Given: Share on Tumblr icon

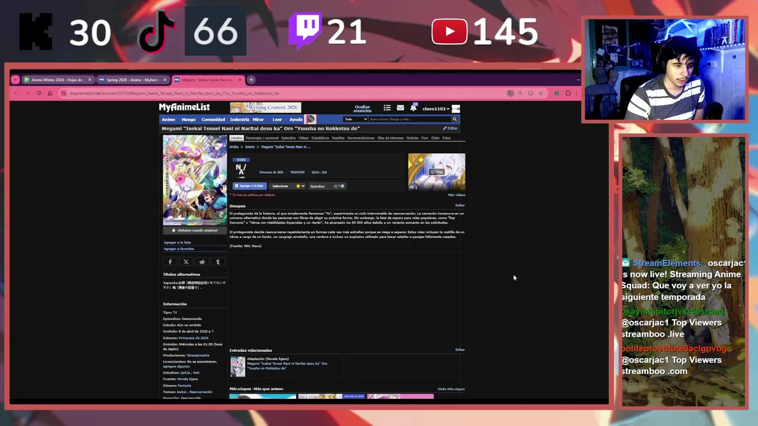Looking at the screenshot, I should click(x=218, y=262).
